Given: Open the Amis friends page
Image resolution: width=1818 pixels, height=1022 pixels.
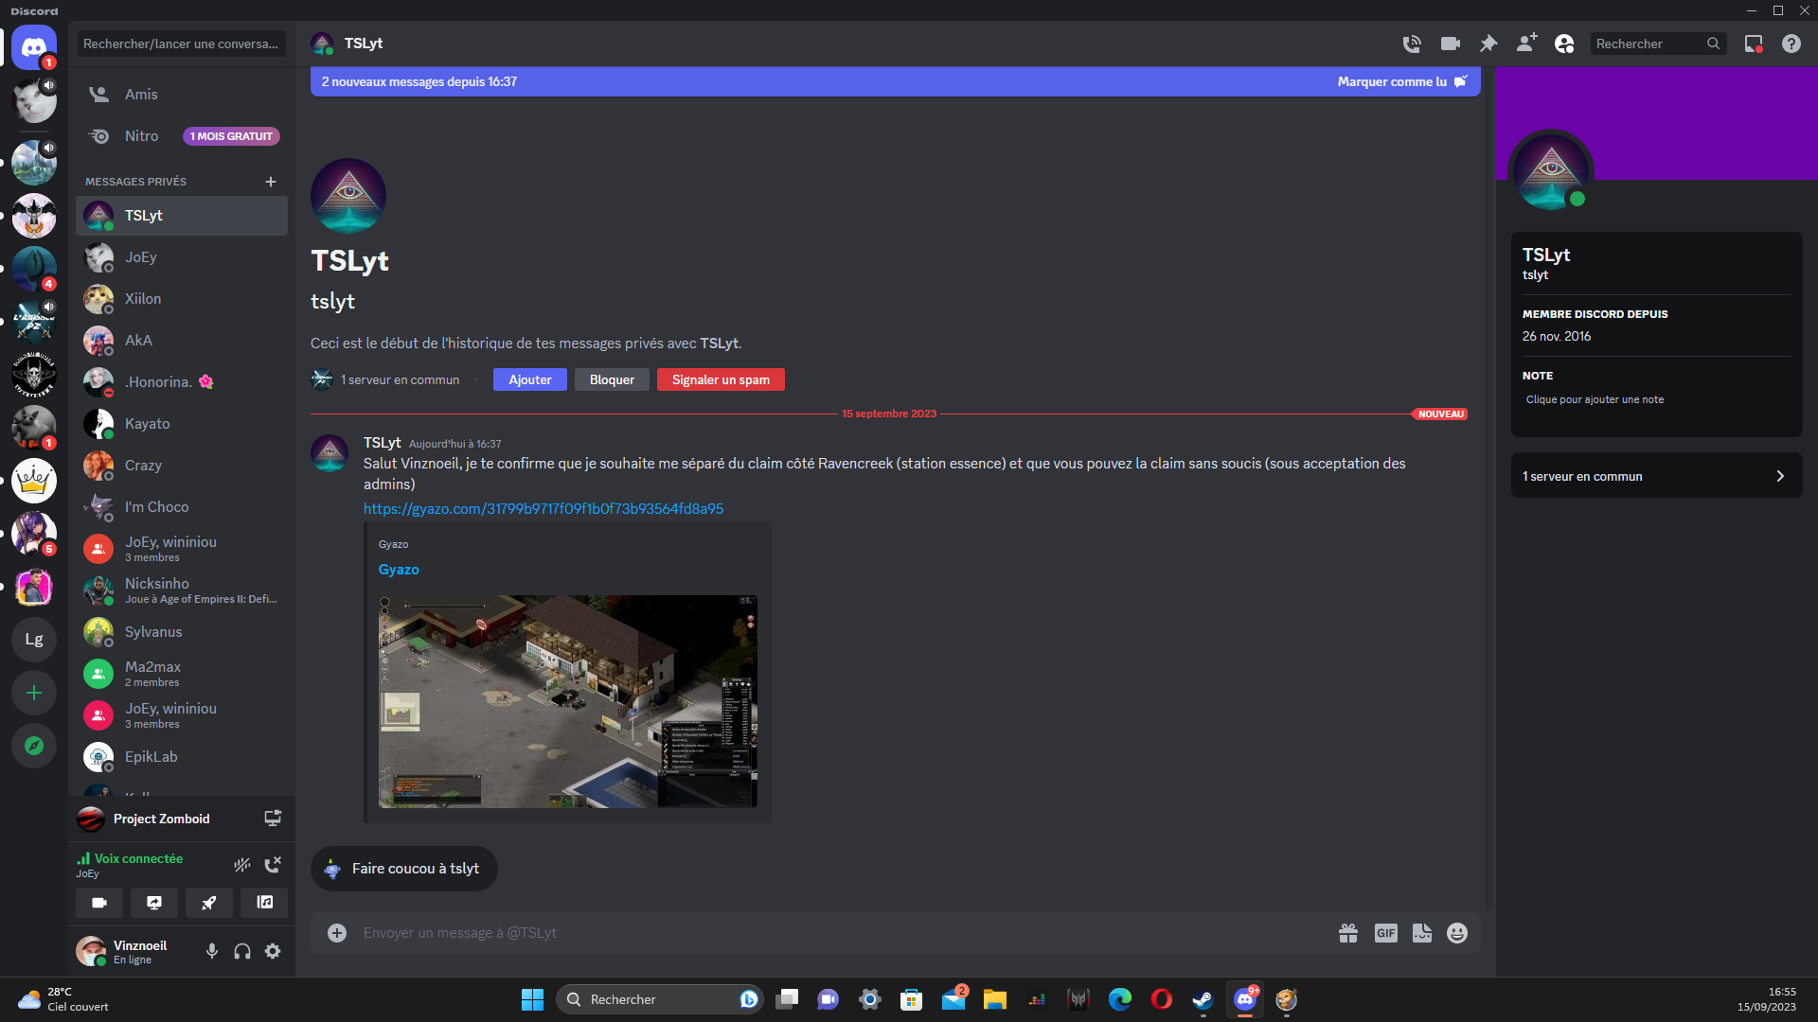Looking at the screenshot, I should (x=182, y=95).
